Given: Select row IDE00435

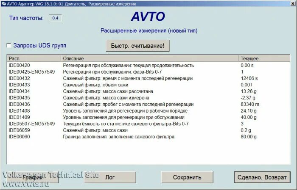Looking at the screenshot, I should click(148, 98).
